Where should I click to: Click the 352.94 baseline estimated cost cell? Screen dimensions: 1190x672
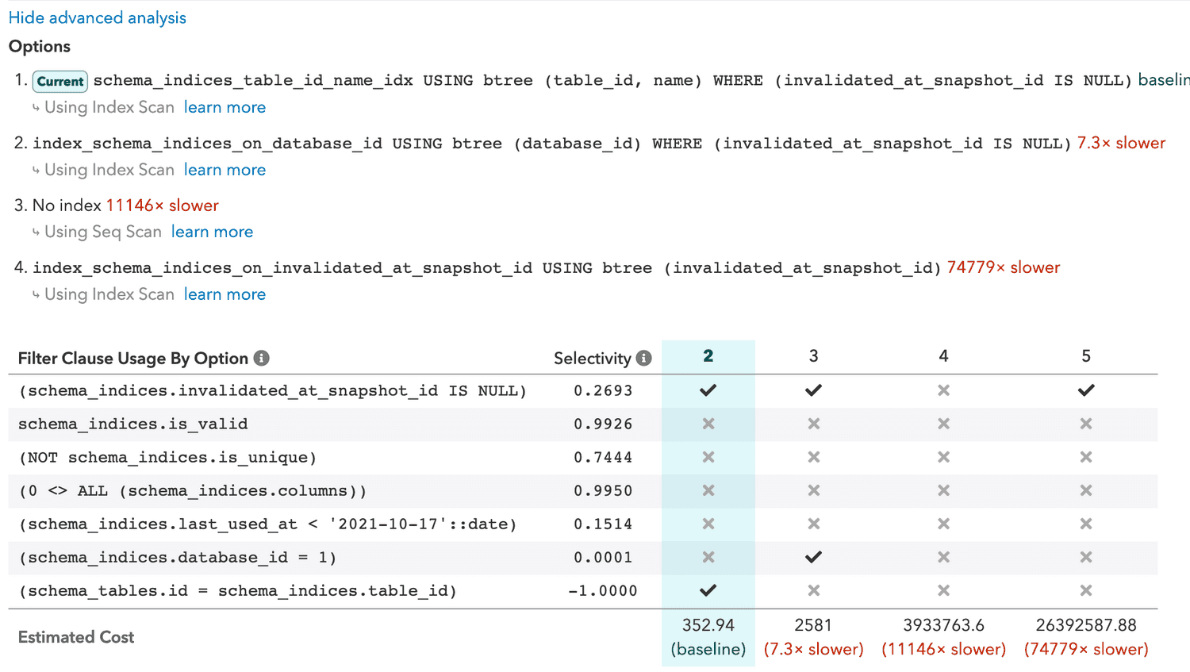click(x=708, y=636)
